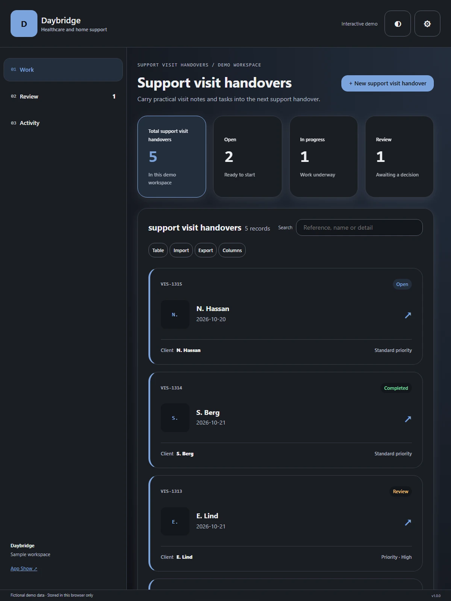Click the date 2026-10-20 under N. Hassan
451x601 pixels.
(x=211, y=319)
